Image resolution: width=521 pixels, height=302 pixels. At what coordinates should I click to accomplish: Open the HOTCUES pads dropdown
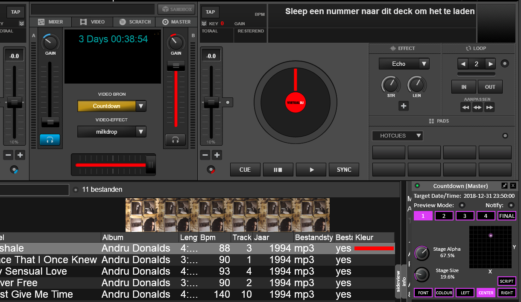pyautogui.click(x=398, y=136)
